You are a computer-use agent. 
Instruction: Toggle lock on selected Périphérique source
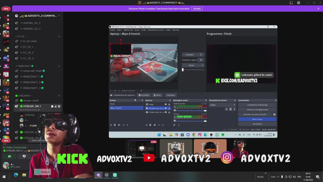coord(169,108)
